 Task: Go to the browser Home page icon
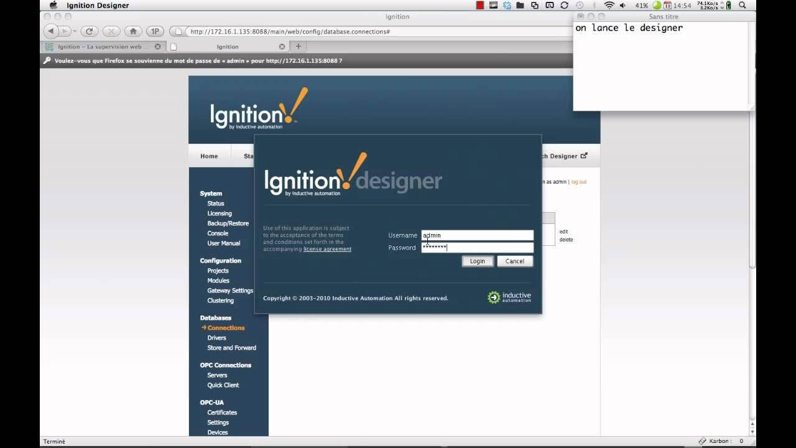[132, 31]
